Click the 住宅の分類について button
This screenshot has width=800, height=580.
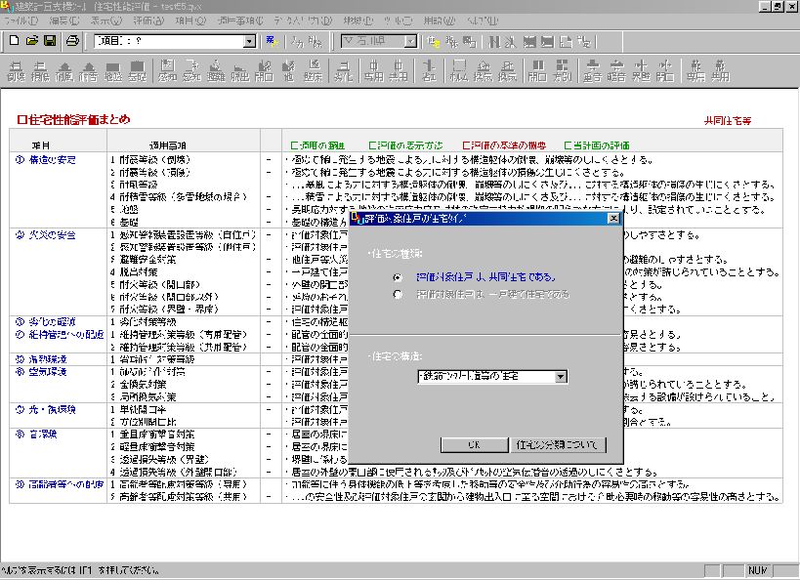pos(558,445)
